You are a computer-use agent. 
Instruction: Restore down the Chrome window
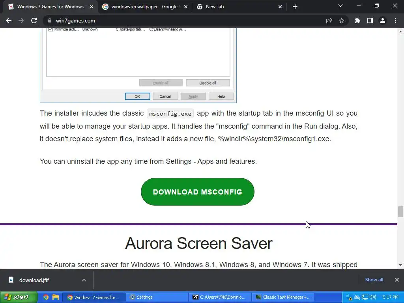click(x=377, y=6)
